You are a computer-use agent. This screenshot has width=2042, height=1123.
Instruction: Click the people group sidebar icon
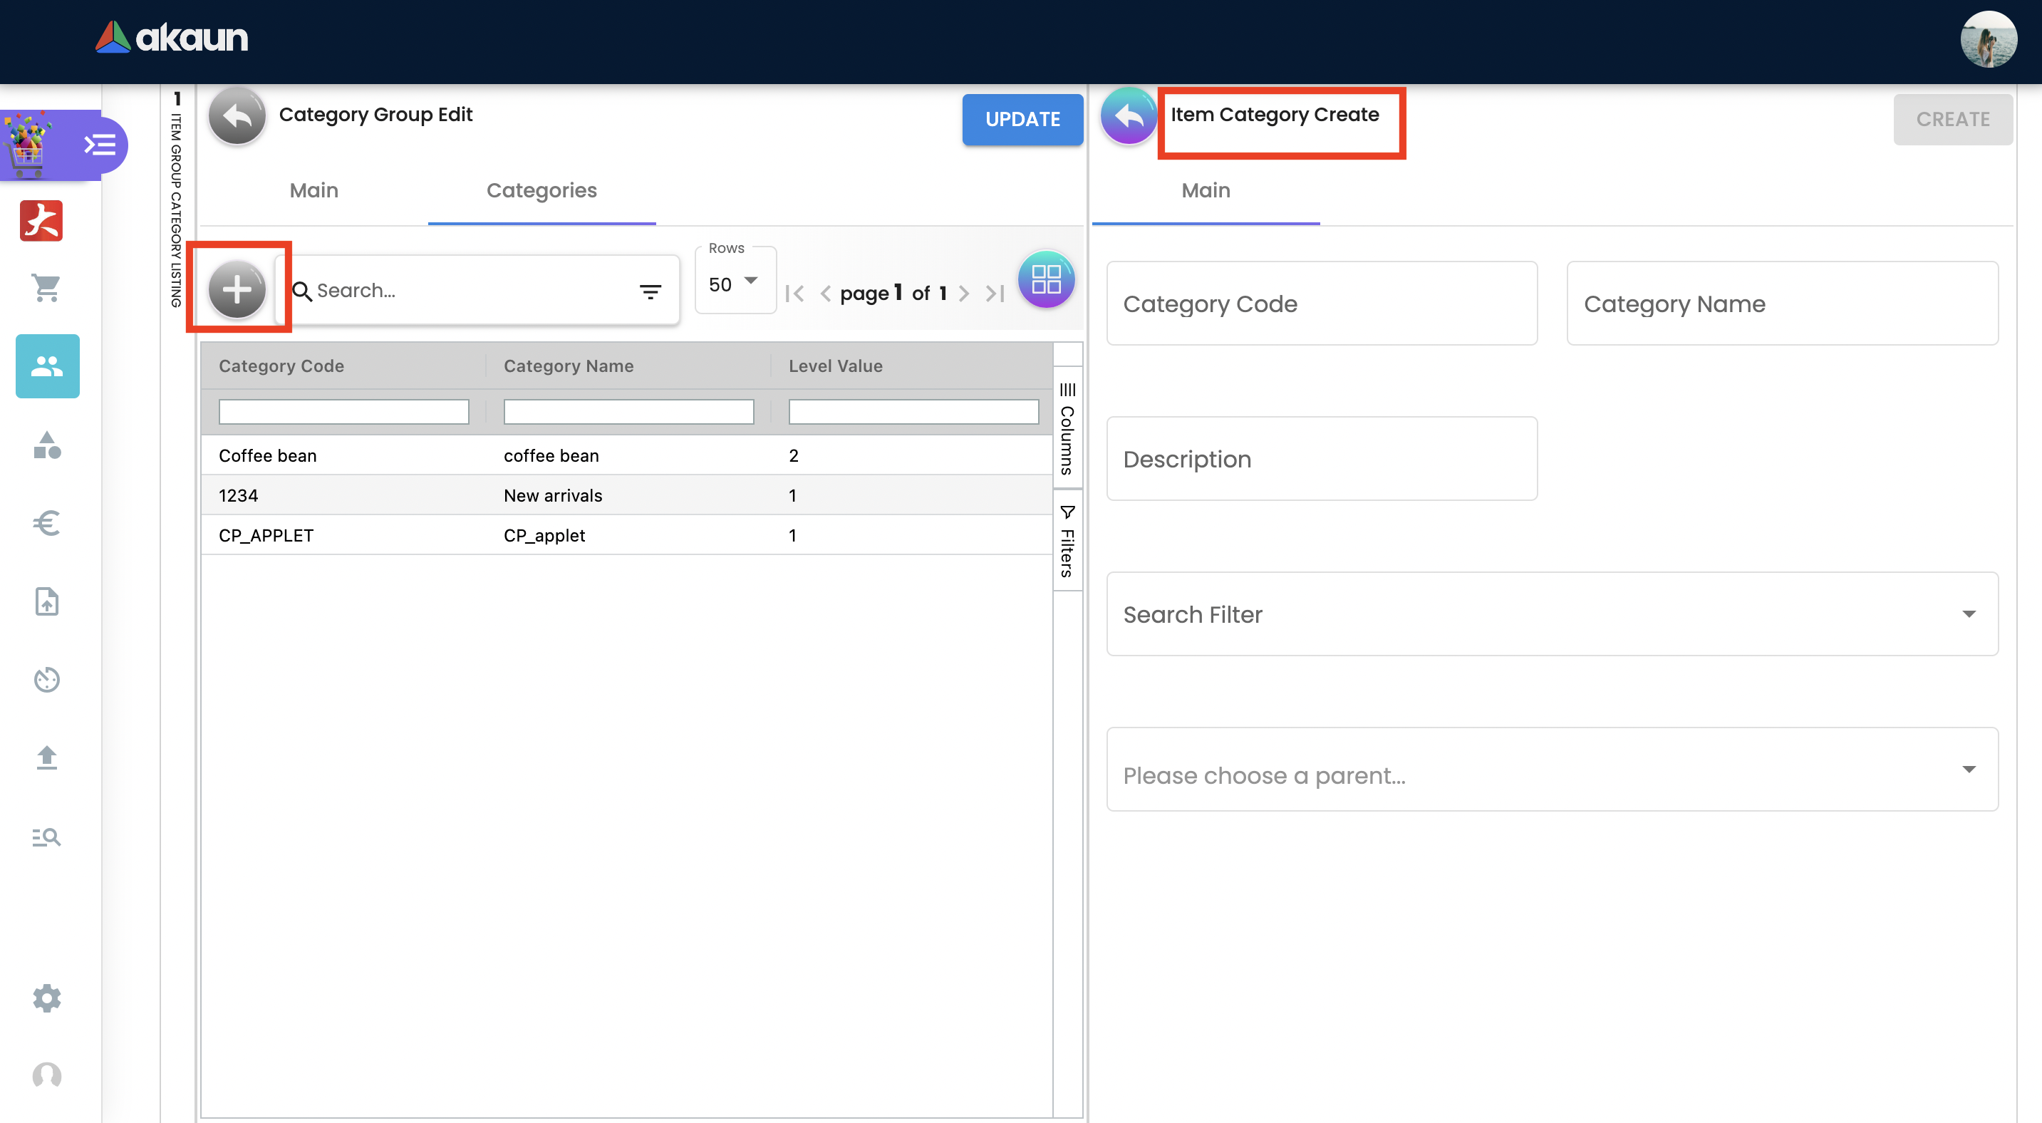[47, 366]
